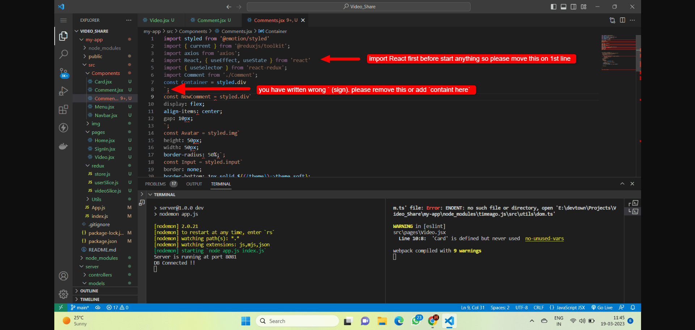Image resolution: width=695 pixels, height=330 pixels.
Task: Open the Run and Debug view
Action: tap(64, 91)
